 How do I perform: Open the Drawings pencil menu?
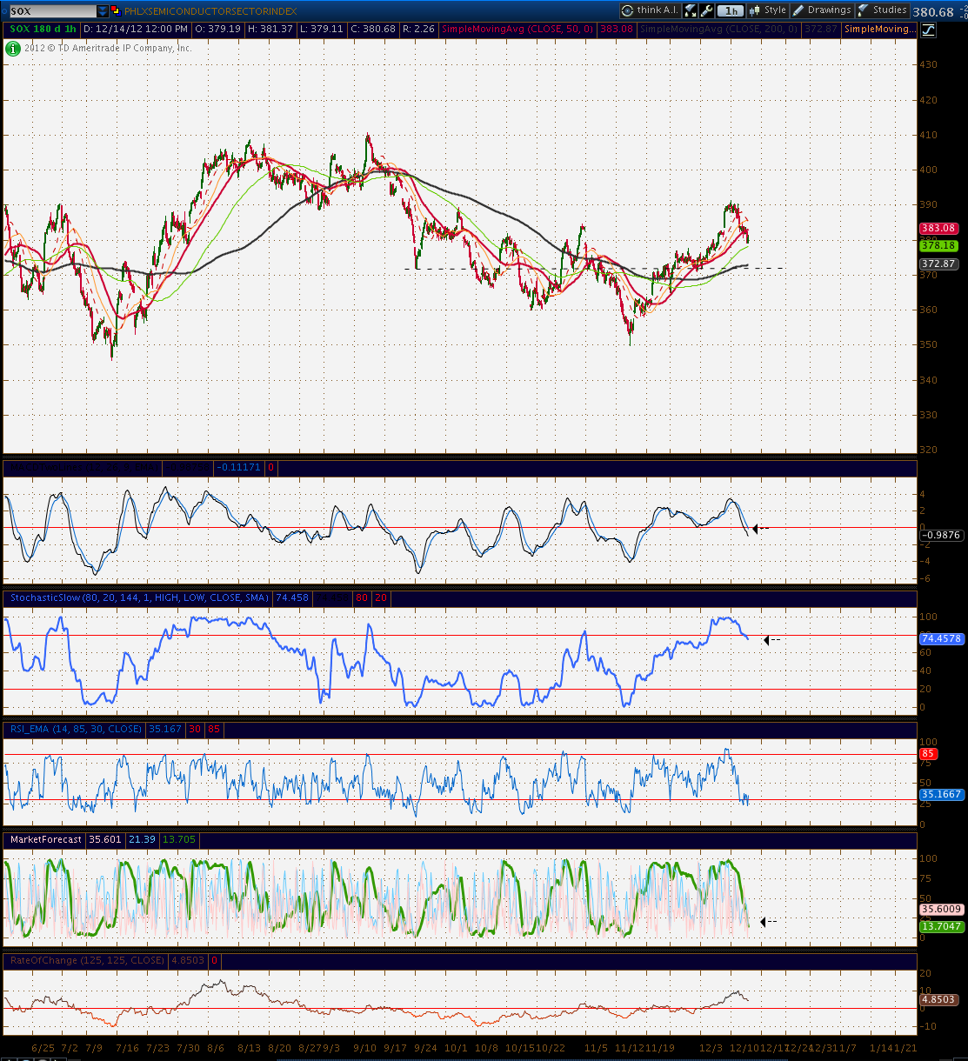(823, 10)
